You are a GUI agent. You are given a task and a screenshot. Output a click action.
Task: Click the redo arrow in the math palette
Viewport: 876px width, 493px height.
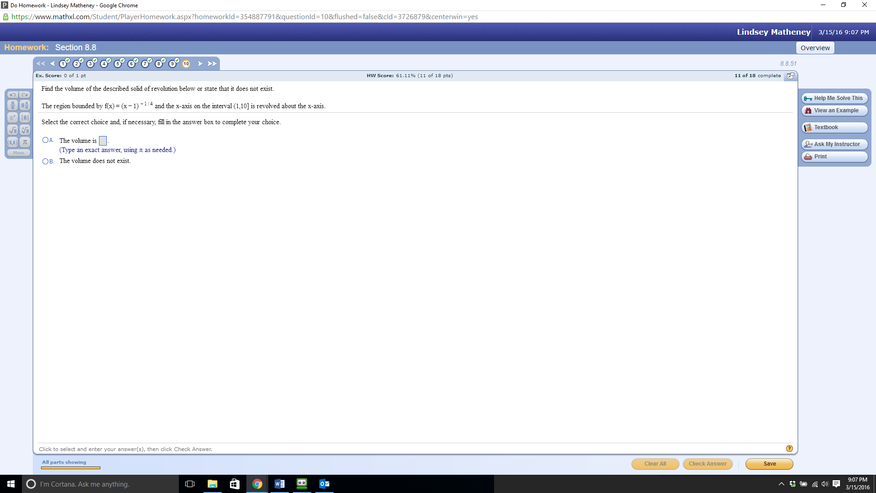(x=25, y=94)
